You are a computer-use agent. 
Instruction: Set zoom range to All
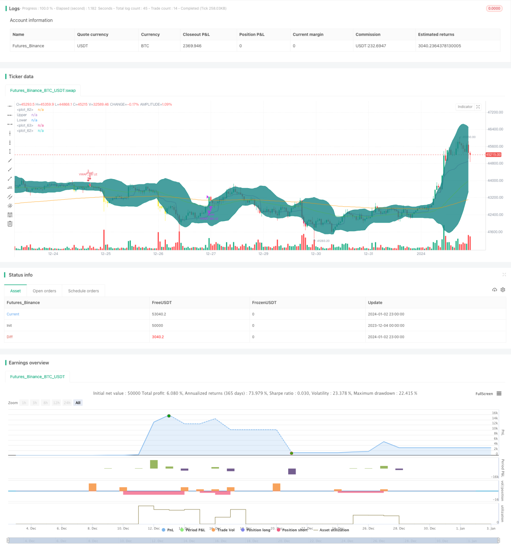pyautogui.click(x=78, y=403)
